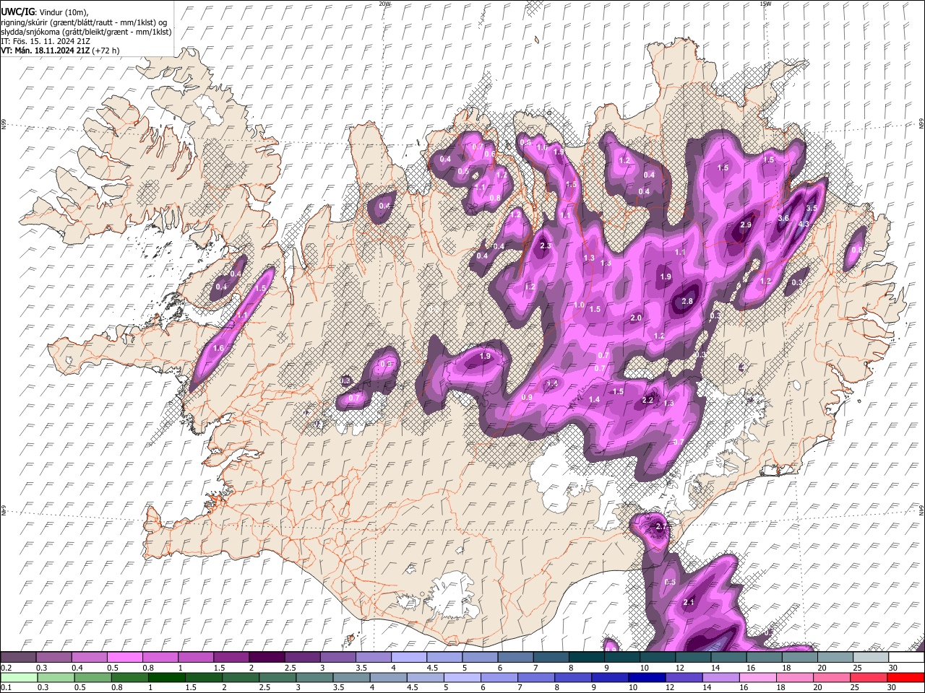Screen dimensions: 925x693
Task: Click the '0.2' label in top legend row
Action: pos(6,668)
